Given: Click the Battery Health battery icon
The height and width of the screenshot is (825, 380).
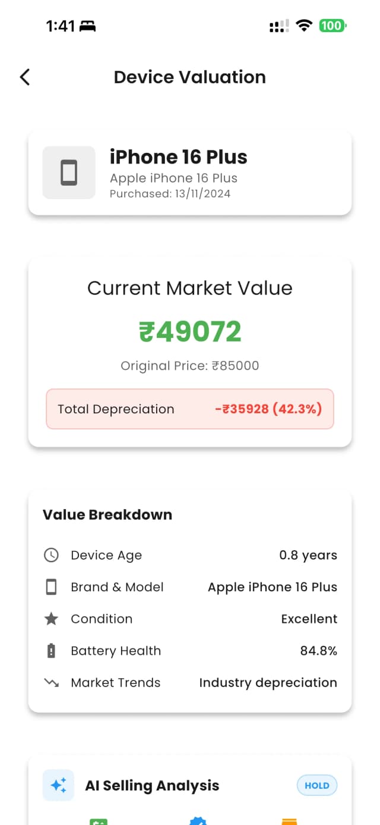Looking at the screenshot, I should point(52,651).
